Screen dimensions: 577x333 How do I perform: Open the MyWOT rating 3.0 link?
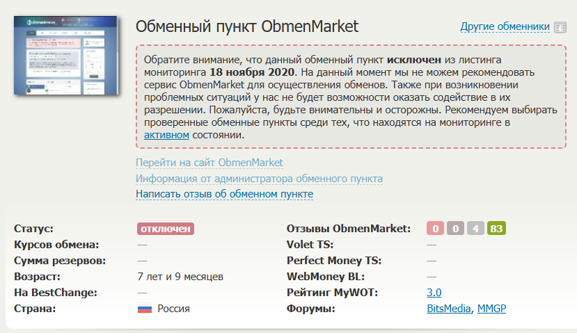[x=434, y=293]
